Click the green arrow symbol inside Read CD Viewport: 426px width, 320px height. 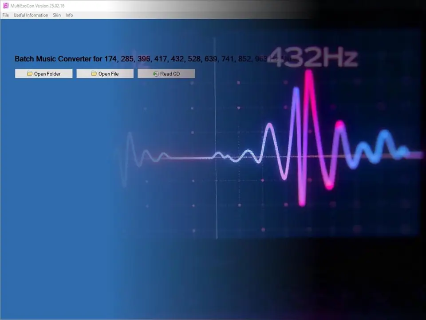[155, 73]
